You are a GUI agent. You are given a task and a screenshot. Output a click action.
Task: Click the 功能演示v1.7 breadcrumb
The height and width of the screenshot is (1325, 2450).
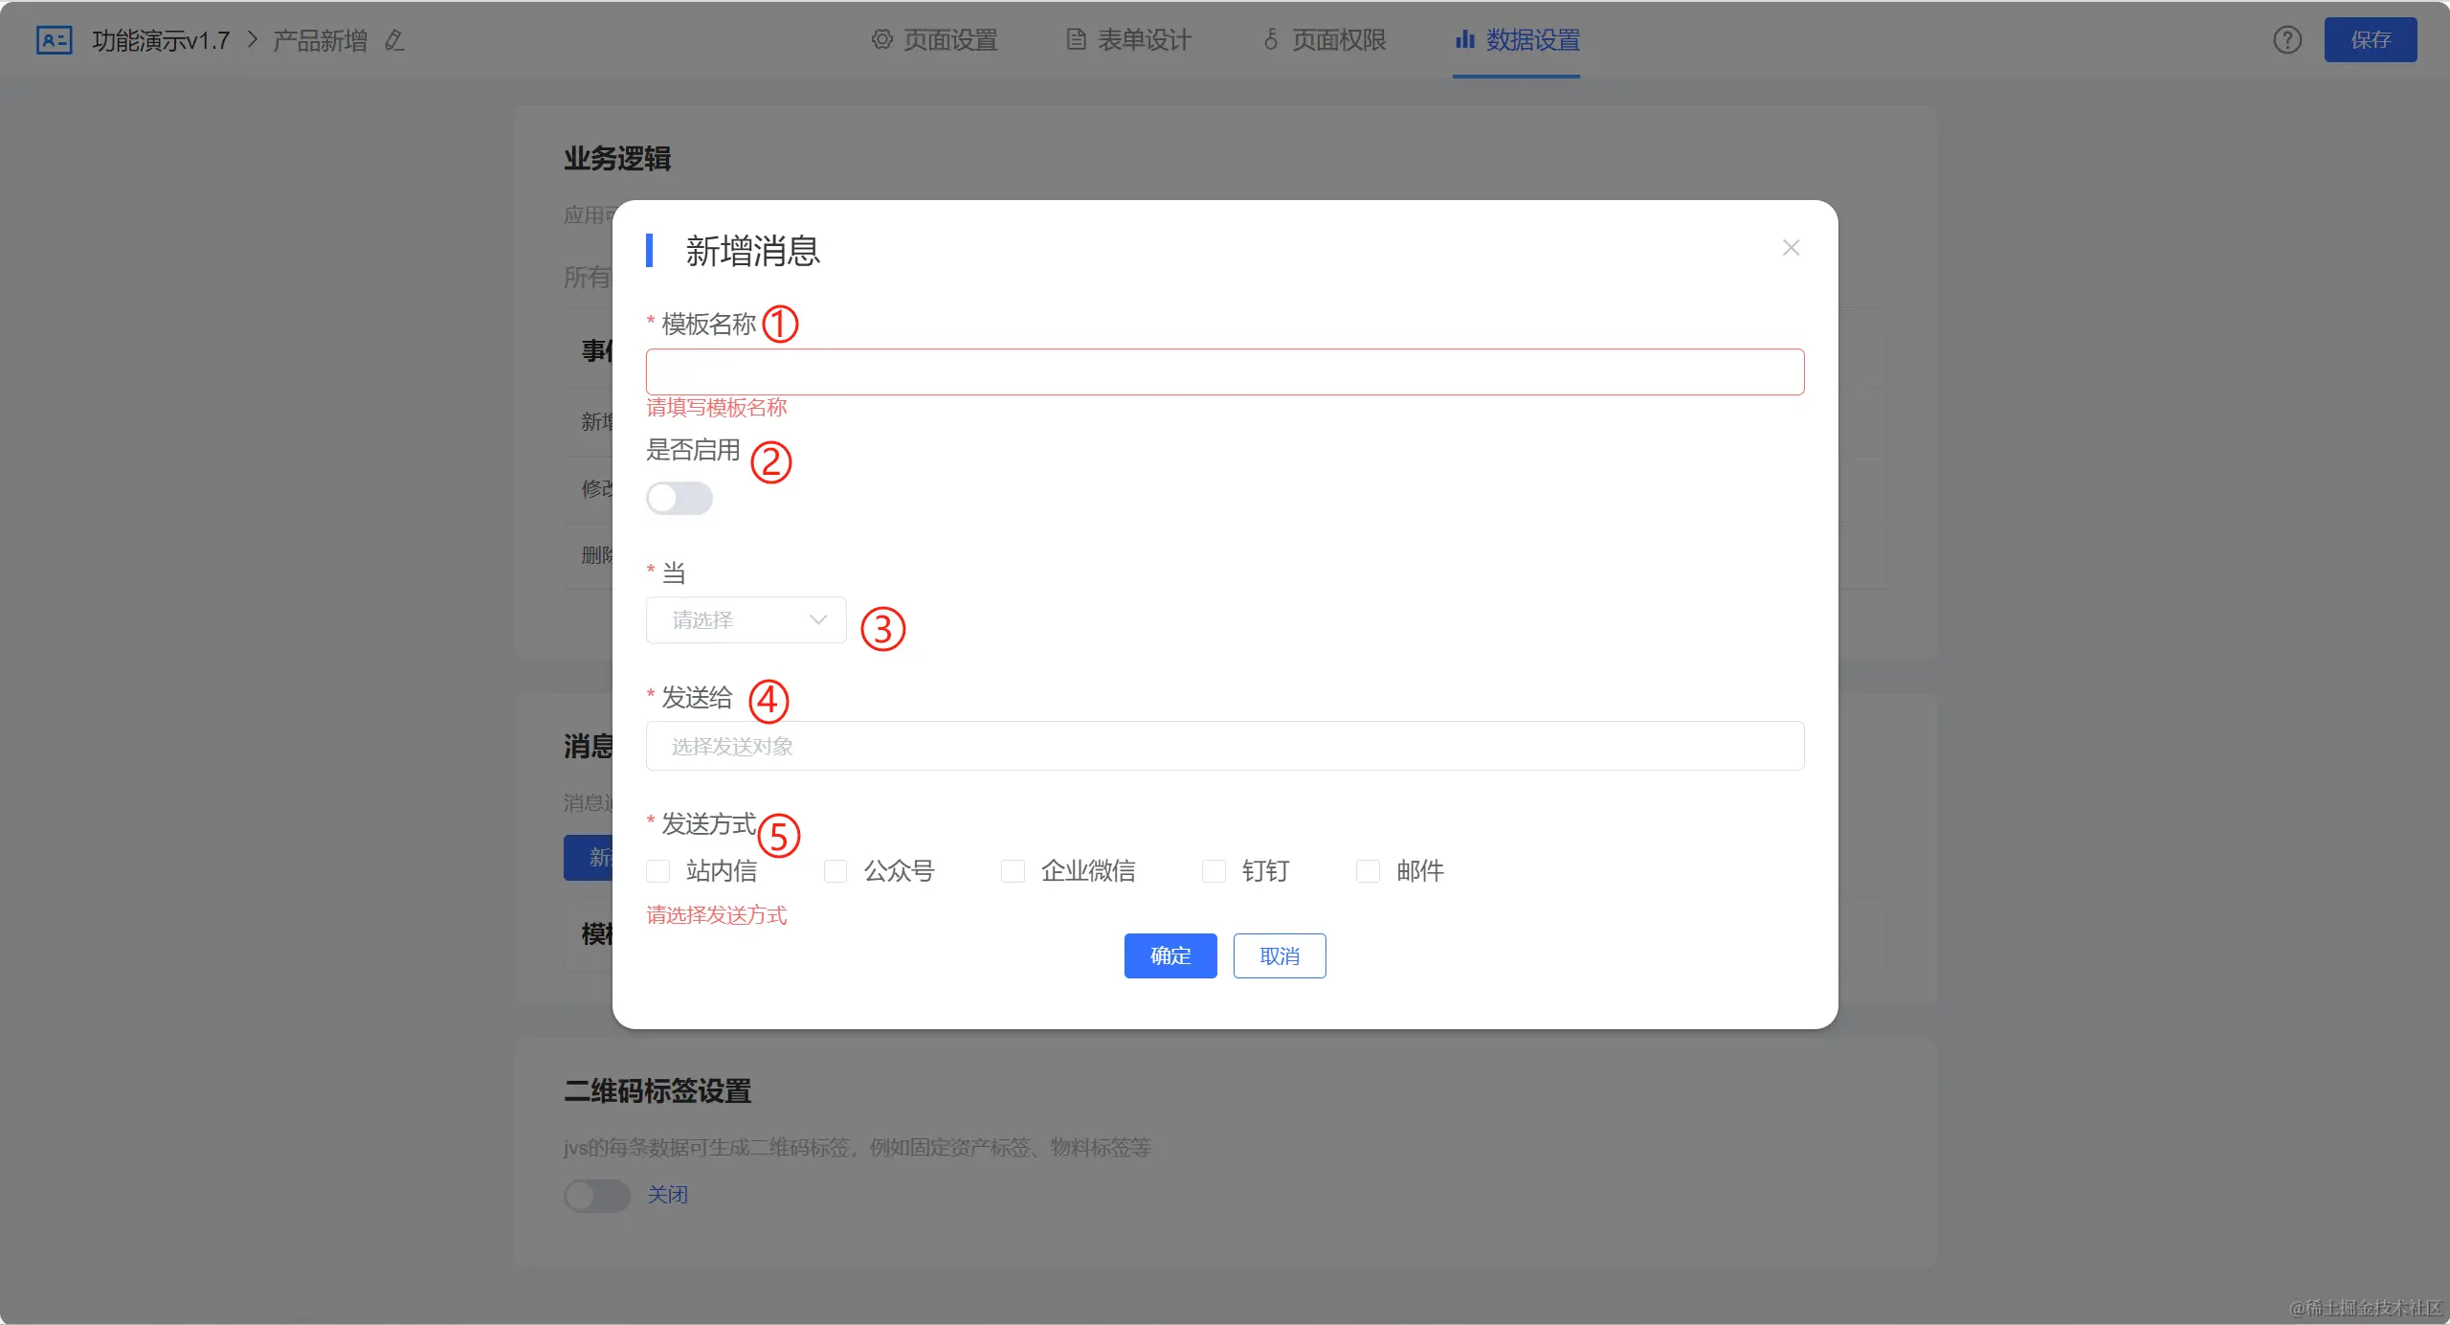click(x=161, y=40)
